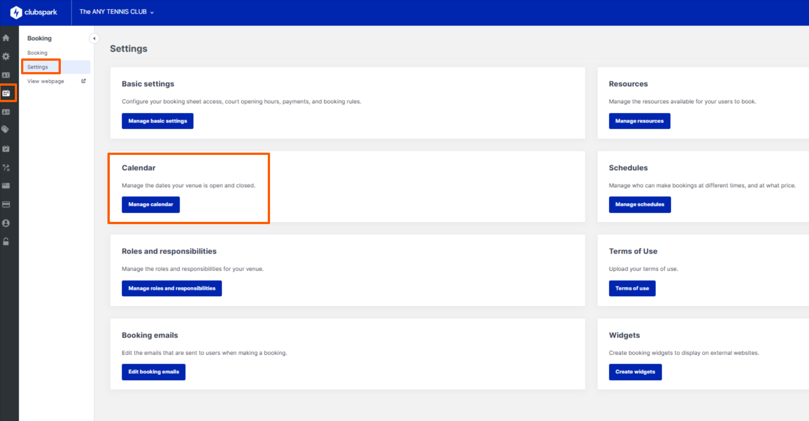809x421 pixels.
Task: Click the clubspark logo
Action: pyautogui.click(x=34, y=12)
